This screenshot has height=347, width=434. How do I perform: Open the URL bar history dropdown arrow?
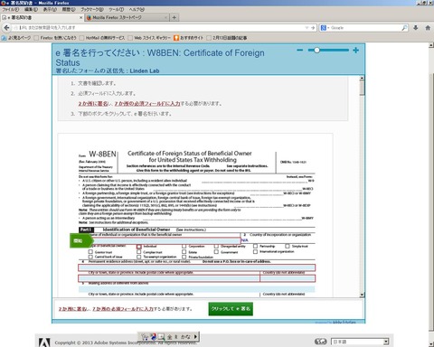[x=307, y=28]
